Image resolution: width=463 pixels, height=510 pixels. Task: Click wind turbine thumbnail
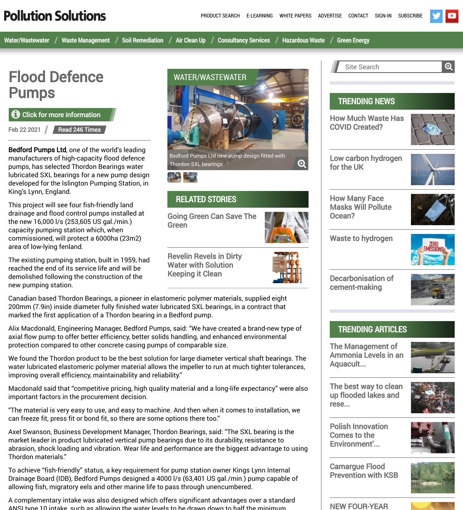433,170
